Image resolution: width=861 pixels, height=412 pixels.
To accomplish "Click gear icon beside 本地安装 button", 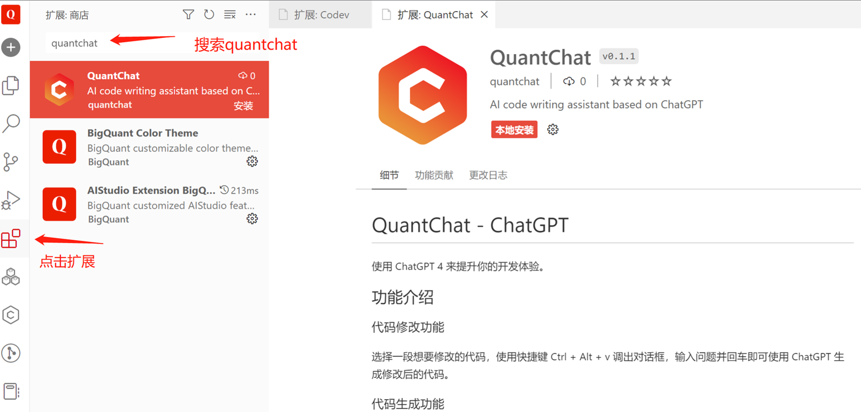I will (x=553, y=130).
